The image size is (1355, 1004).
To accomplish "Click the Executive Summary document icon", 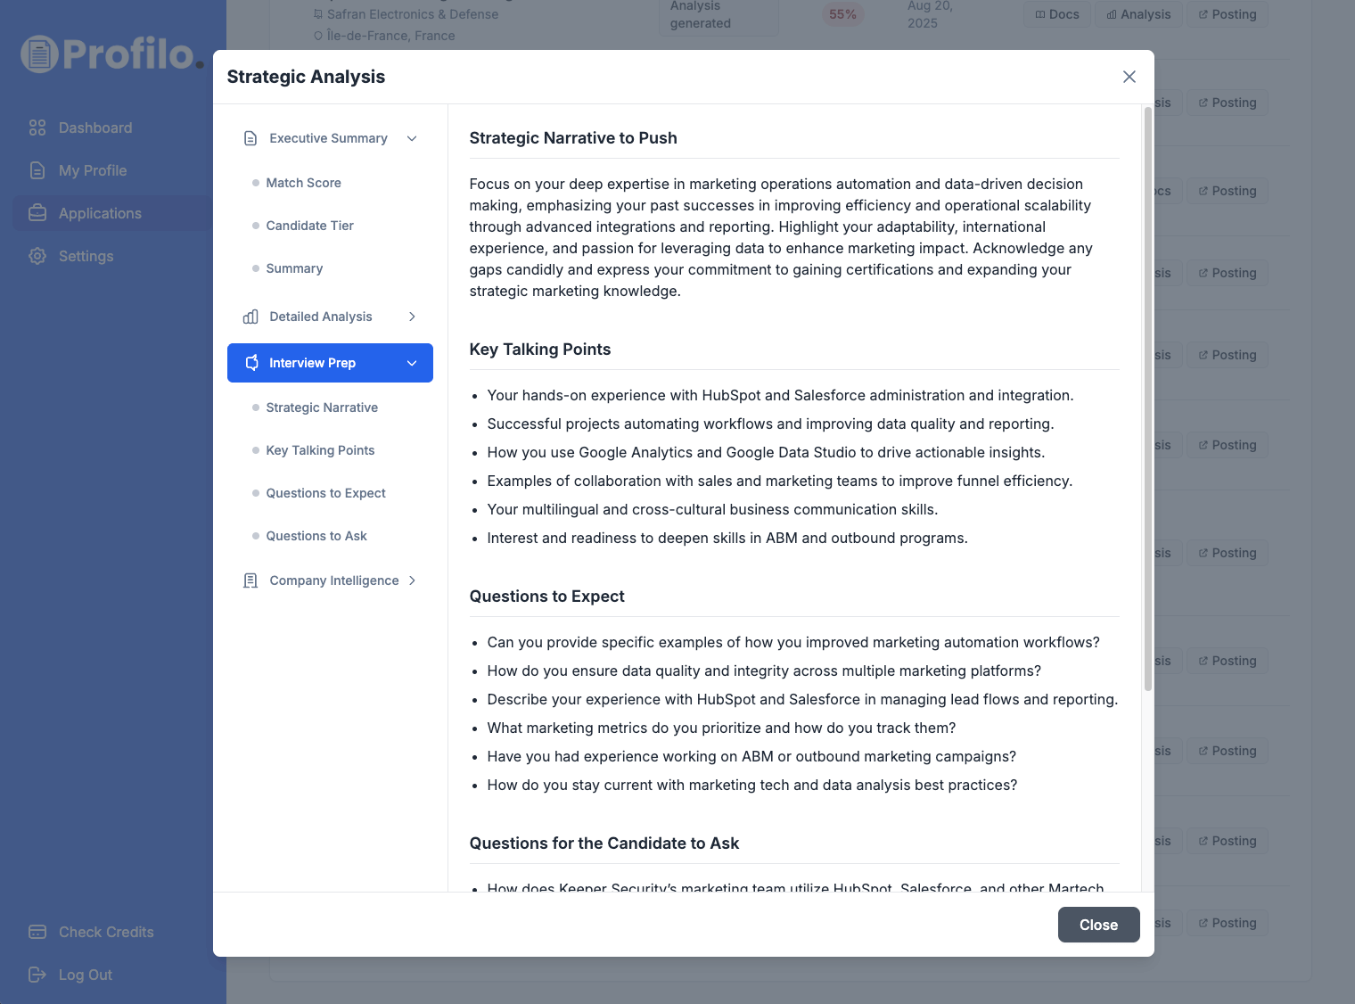I will [x=250, y=138].
